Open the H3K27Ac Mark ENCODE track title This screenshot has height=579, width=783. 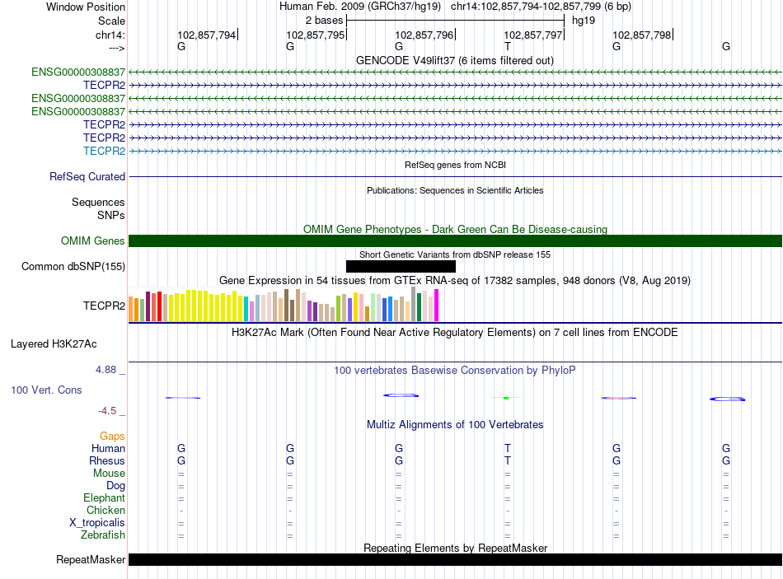click(x=454, y=333)
